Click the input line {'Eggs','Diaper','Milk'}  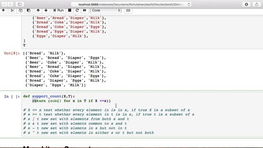pyautogui.click(x=60, y=36)
